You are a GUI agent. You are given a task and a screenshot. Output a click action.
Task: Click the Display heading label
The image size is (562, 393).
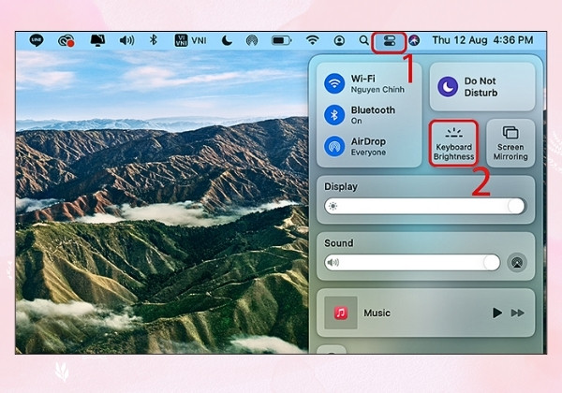point(341,186)
